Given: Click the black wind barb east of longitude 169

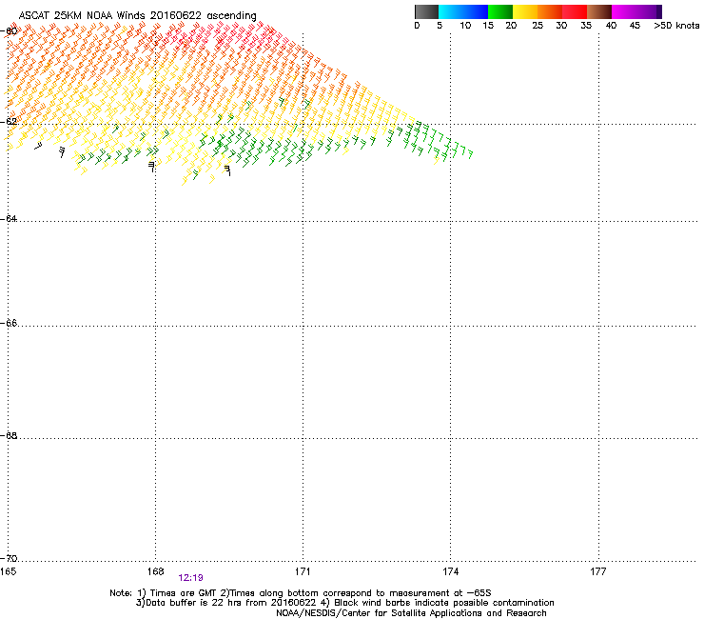Looking at the screenshot, I should click(x=227, y=170).
